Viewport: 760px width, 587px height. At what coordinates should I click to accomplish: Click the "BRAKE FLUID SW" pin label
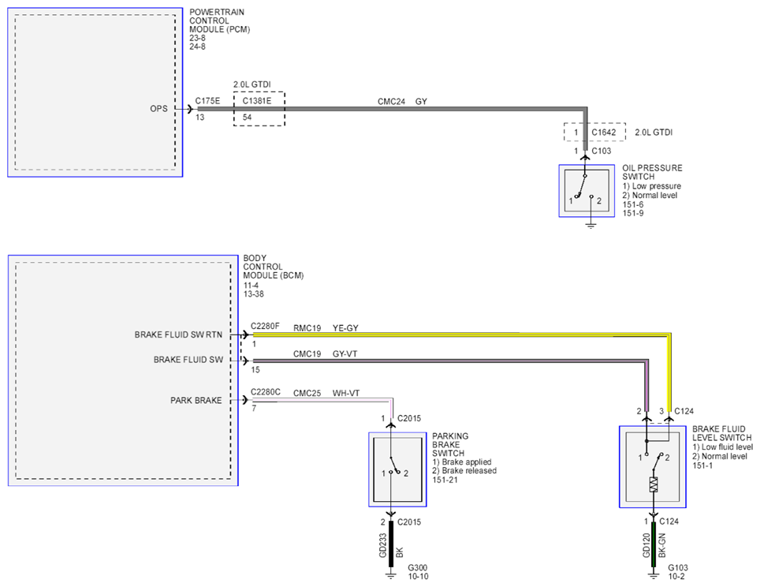point(188,360)
